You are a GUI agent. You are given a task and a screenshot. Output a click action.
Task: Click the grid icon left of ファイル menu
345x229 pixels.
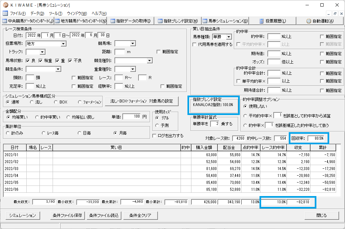(5, 13)
